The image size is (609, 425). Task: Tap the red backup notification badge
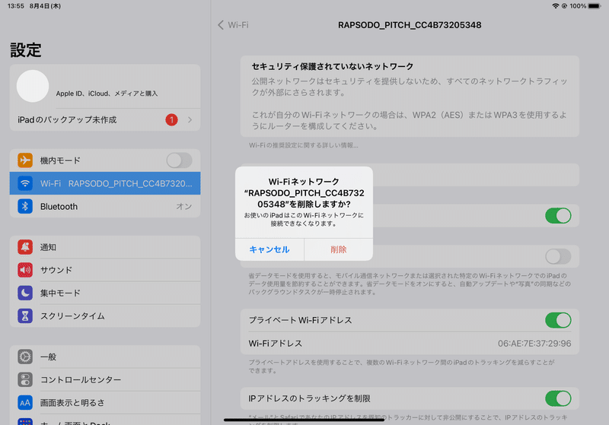point(172,120)
